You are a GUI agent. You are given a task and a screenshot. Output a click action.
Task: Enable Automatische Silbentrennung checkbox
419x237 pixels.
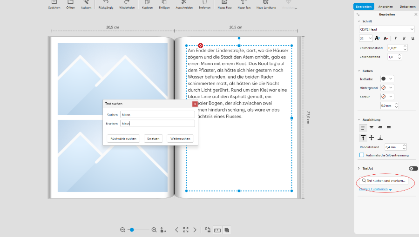(362, 155)
